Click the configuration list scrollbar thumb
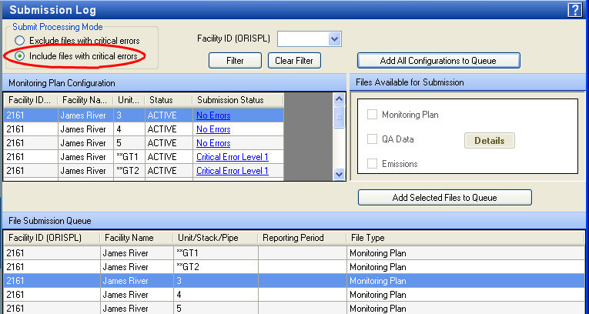 pyautogui.click(x=339, y=117)
